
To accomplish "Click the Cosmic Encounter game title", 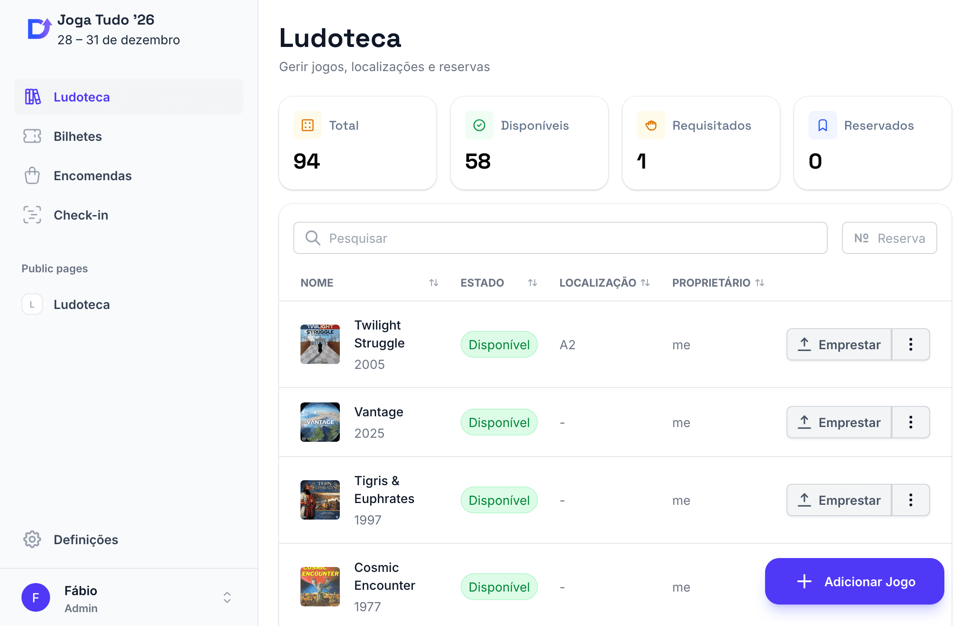I will (385, 576).
